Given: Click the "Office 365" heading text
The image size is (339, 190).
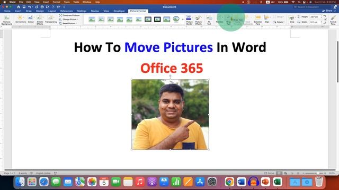Looking at the screenshot, I should tap(172, 68).
